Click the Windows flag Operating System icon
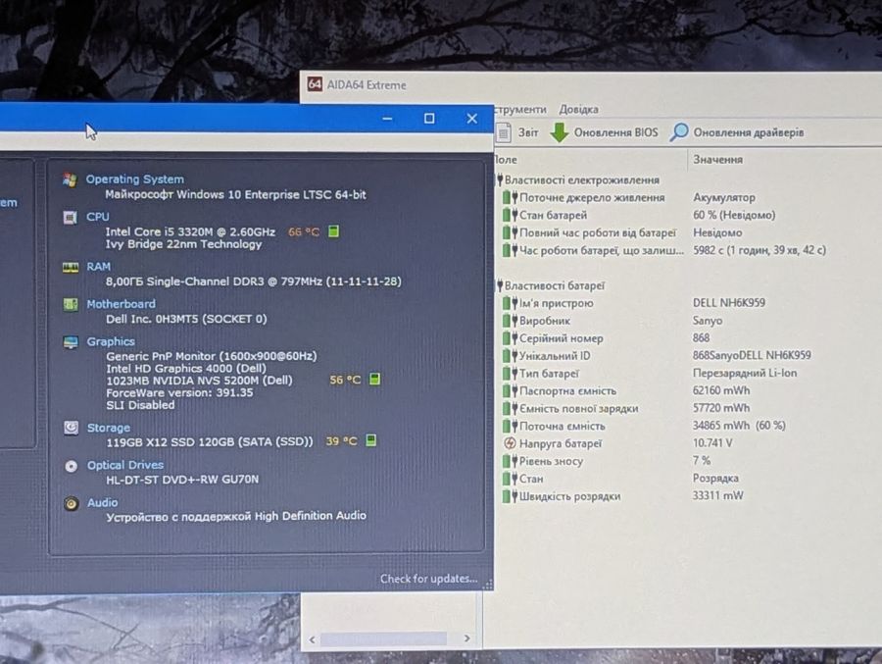This screenshot has height=664, width=882. click(70, 179)
